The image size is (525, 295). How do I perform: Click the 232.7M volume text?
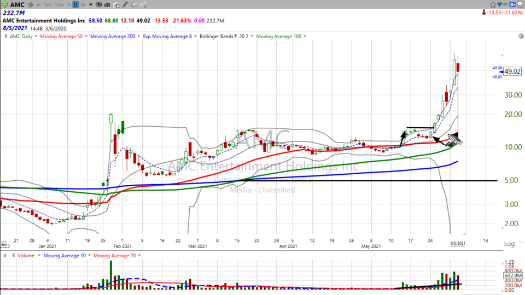(14, 13)
